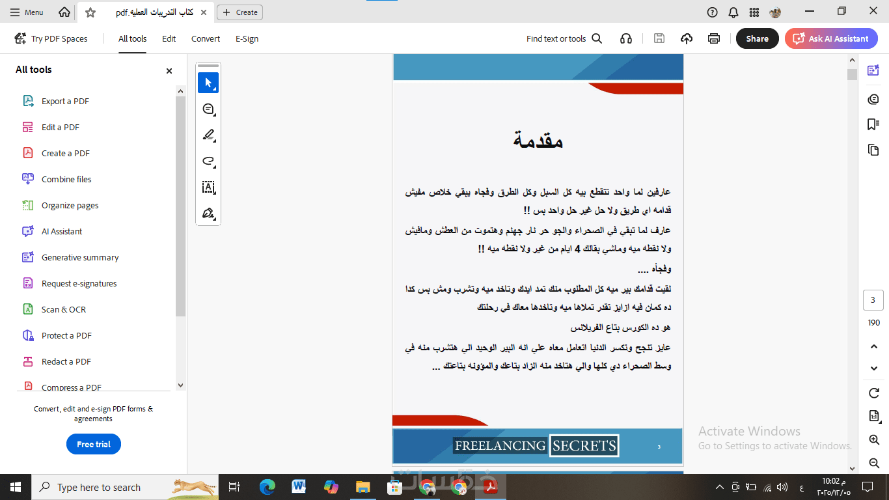Click the disabled Save floppy icon
The width and height of the screenshot is (889, 500).
coord(659,38)
